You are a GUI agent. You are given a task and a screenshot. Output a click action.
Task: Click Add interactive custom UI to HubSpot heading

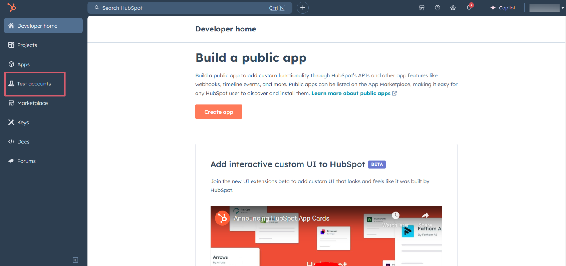pos(288,164)
